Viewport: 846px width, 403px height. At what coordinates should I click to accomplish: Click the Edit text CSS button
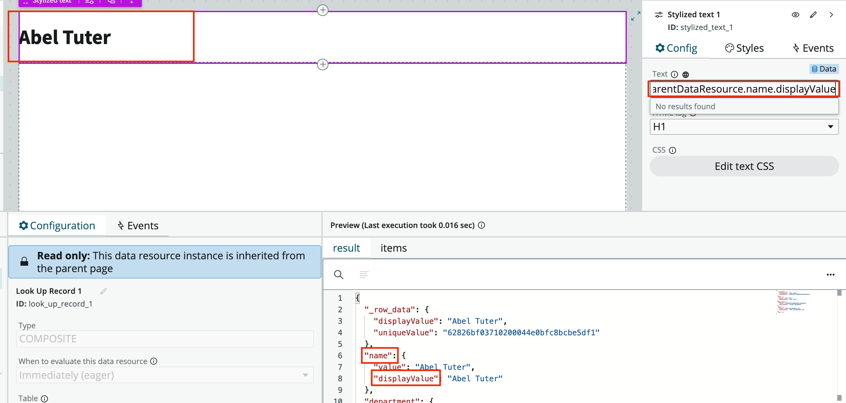pyautogui.click(x=743, y=166)
